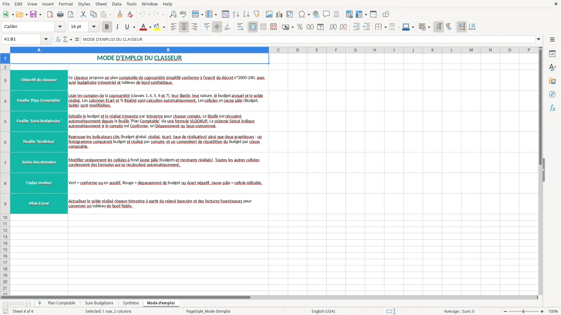Open the Sheet menu
The image size is (561, 315).
pyautogui.click(x=101, y=4)
